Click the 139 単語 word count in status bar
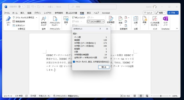Image resolution: width=184 pixels, height=100 pixels. click(x=19, y=96)
